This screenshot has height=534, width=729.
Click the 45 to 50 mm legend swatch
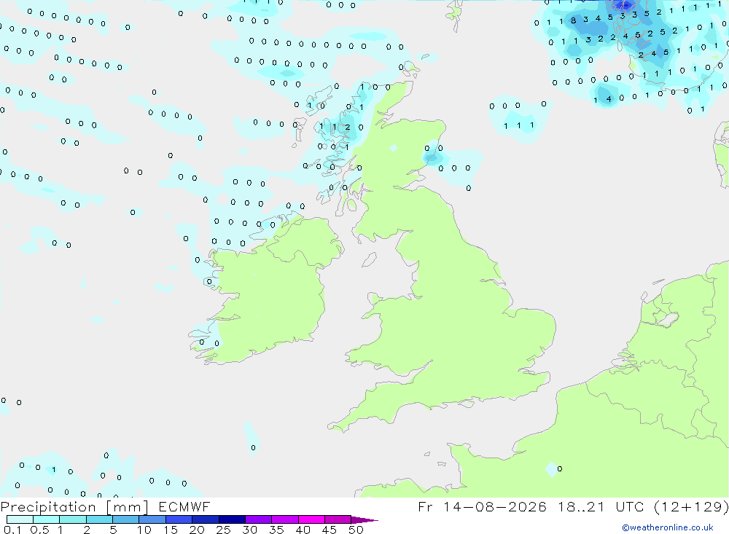pos(338,519)
